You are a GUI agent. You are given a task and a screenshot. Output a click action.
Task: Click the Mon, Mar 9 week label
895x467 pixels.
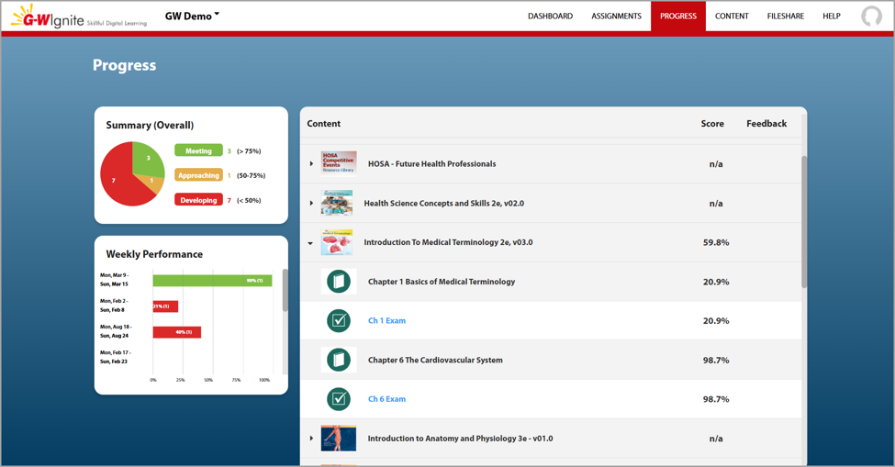click(114, 280)
